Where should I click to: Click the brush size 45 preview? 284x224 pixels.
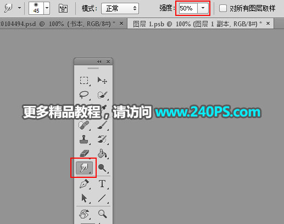click(x=36, y=8)
